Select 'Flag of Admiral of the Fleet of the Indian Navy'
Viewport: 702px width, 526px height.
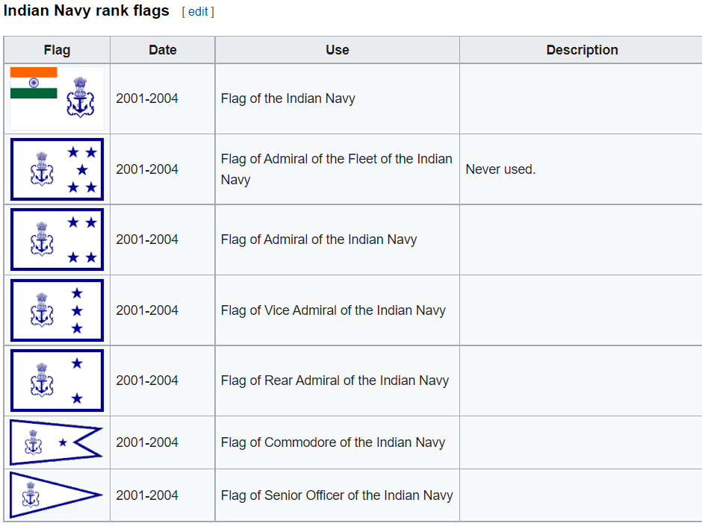(336, 169)
